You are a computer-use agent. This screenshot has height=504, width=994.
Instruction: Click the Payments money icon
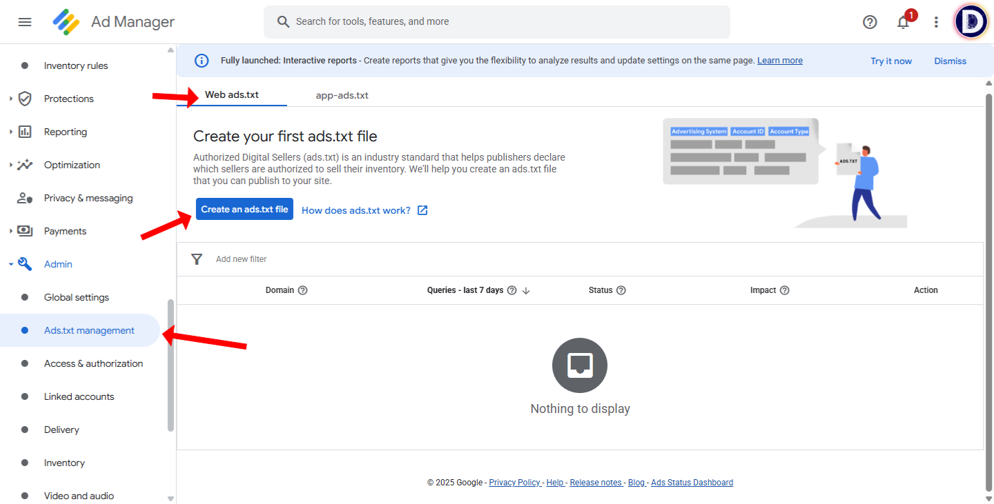25,231
